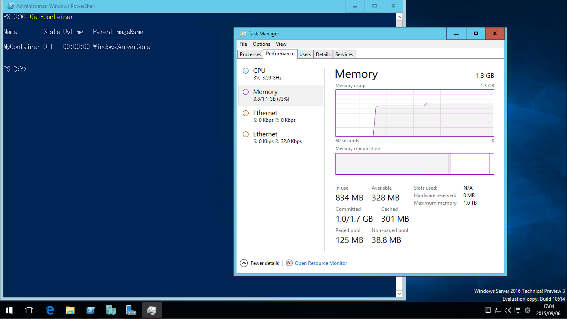This screenshot has width=567, height=319.
Task: Click the tray icon with X mark
Action: pyautogui.click(x=528, y=310)
